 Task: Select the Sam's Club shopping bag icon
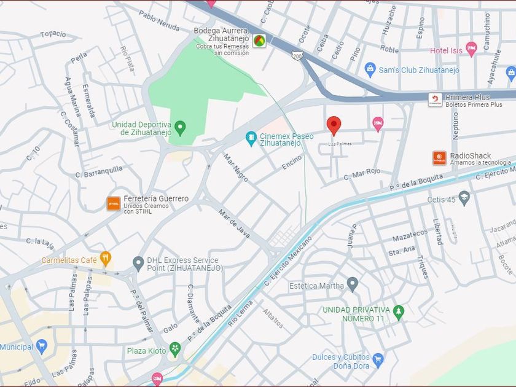(x=370, y=70)
